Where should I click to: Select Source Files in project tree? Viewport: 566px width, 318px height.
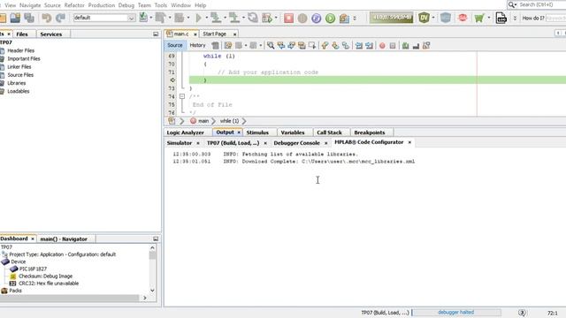(x=20, y=75)
